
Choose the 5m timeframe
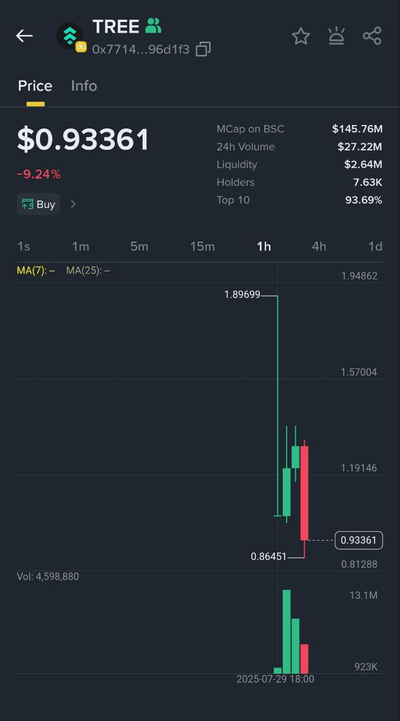click(139, 246)
